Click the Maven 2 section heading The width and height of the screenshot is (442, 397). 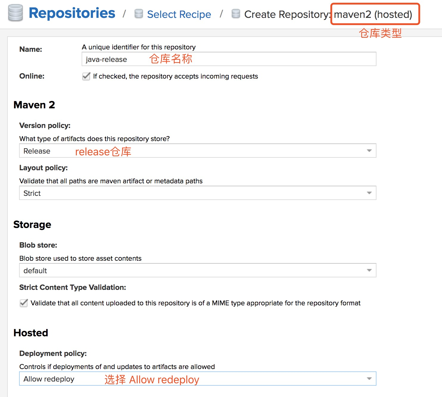[34, 105]
